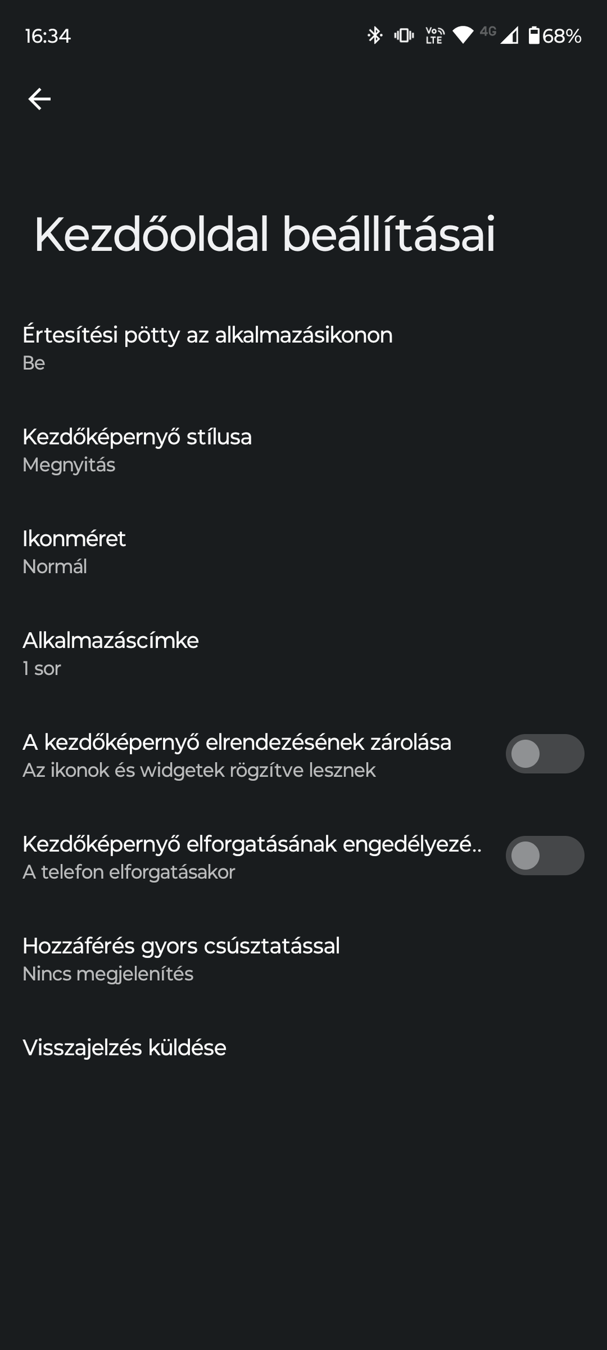Tap the Kezdőoldal beállításai page title

pyautogui.click(x=264, y=234)
